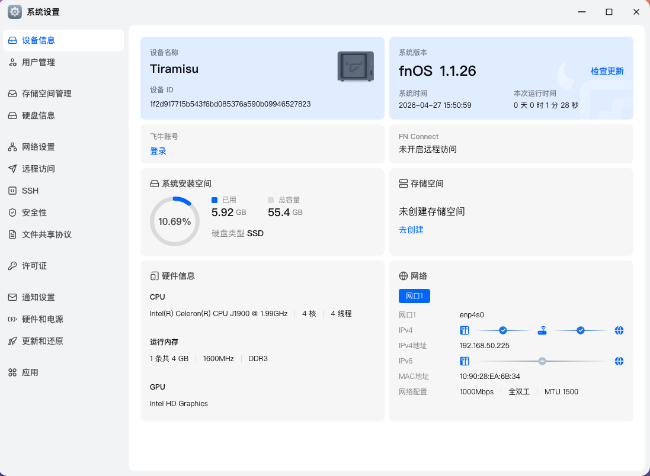Click the license key icon
The height and width of the screenshot is (476, 650).
[x=12, y=266]
